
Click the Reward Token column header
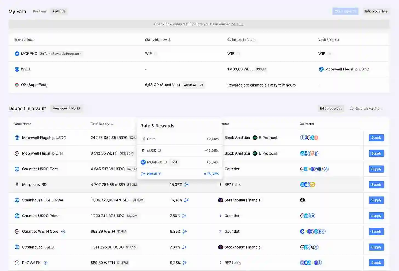point(25,40)
